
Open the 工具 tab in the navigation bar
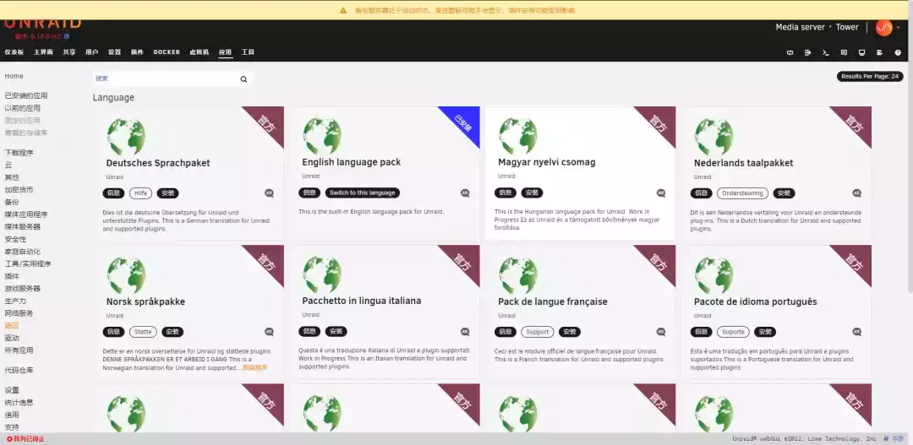[248, 52]
